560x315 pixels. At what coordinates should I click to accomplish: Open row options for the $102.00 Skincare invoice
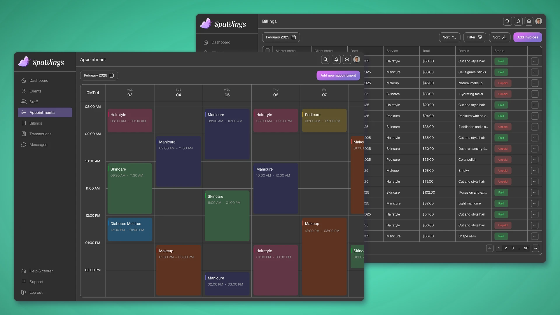point(534,192)
